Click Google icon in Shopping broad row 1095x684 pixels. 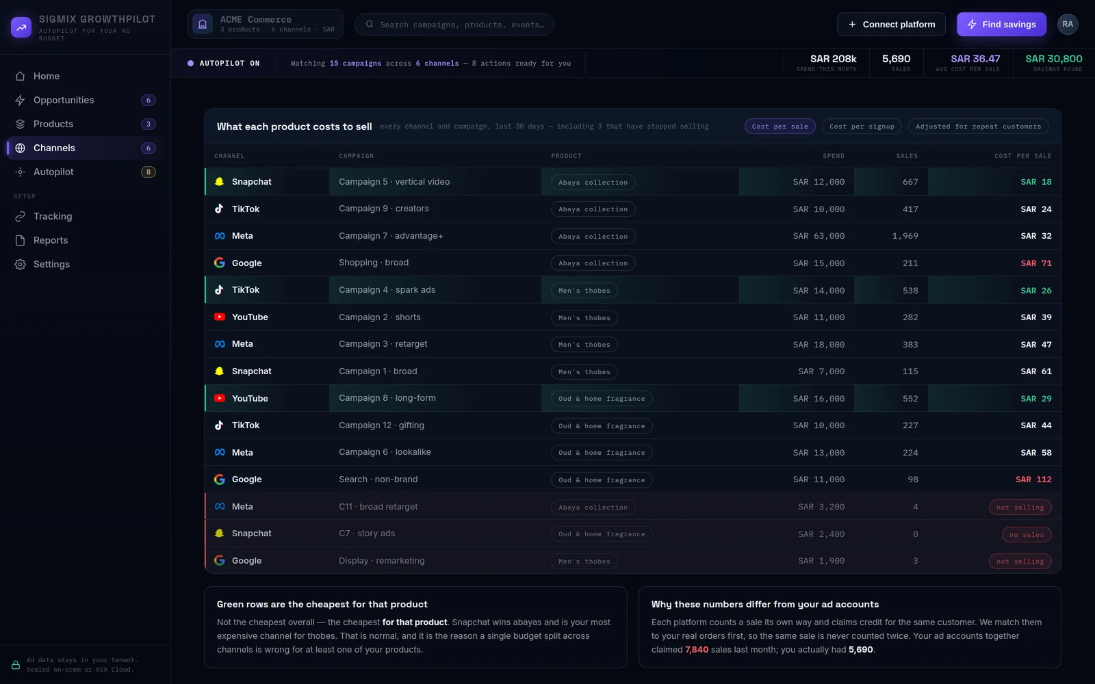[x=220, y=263]
